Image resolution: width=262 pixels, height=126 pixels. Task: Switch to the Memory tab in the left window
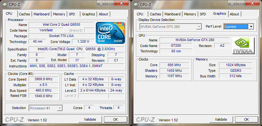59,14
